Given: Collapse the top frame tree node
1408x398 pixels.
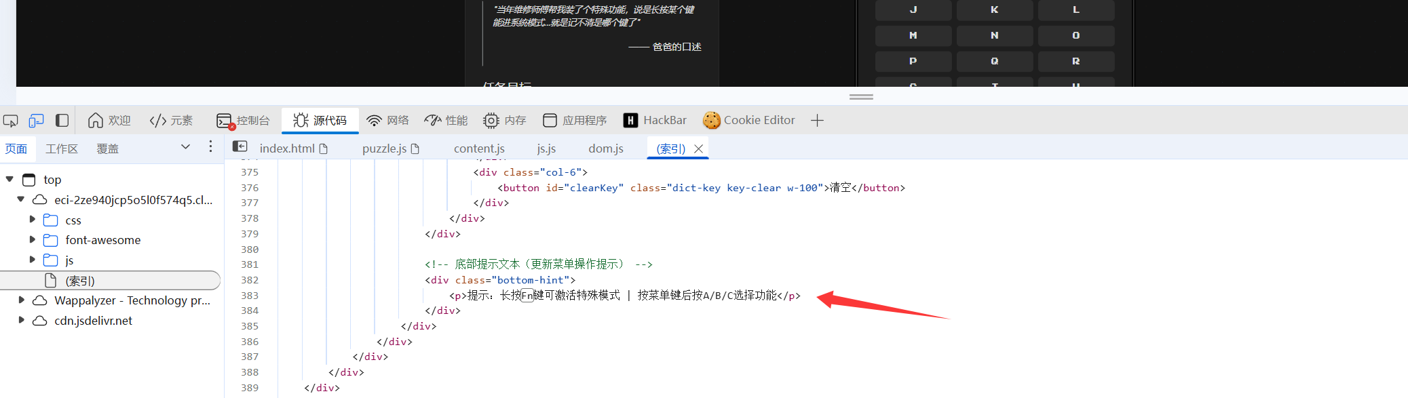Looking at the screenshot, I should pos(9,180).
